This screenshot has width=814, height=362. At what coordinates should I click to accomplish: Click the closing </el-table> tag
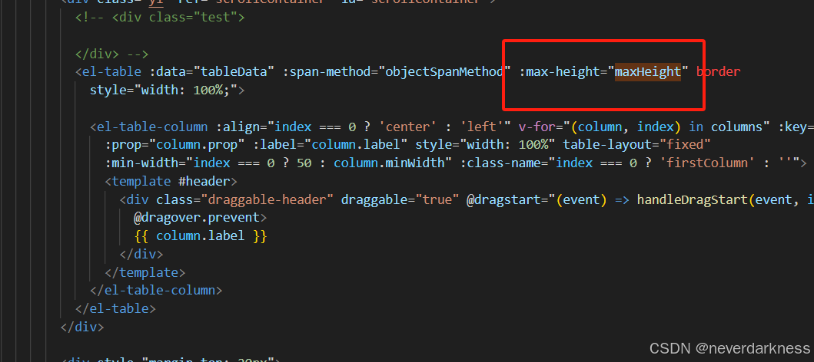[x=115, y=309]
